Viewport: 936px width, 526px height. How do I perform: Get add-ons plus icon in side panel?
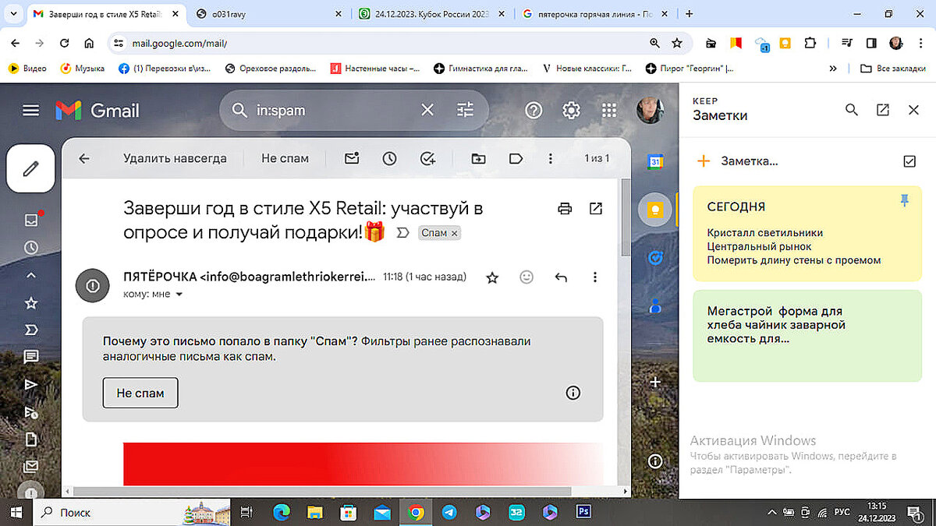pos(656,382)
